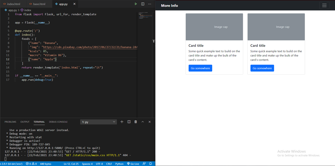Click the 'More Info' navbar brand
Viewport: 335px width, 166px height.
169,6
